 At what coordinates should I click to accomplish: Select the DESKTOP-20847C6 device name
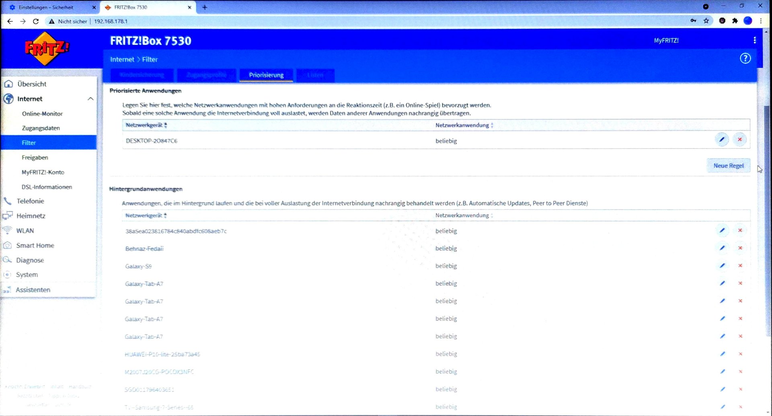152,141
